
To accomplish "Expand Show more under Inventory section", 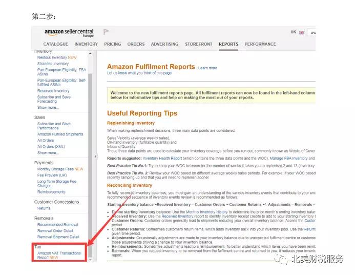I will (x=48, y=108).
